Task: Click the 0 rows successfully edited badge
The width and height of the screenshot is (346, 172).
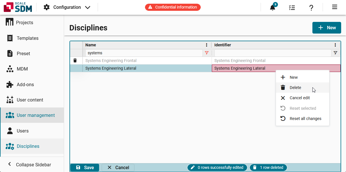Action: tap(217, 168)
